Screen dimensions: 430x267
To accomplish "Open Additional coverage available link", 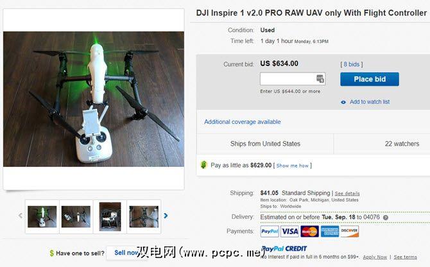I will pos(243,122).
